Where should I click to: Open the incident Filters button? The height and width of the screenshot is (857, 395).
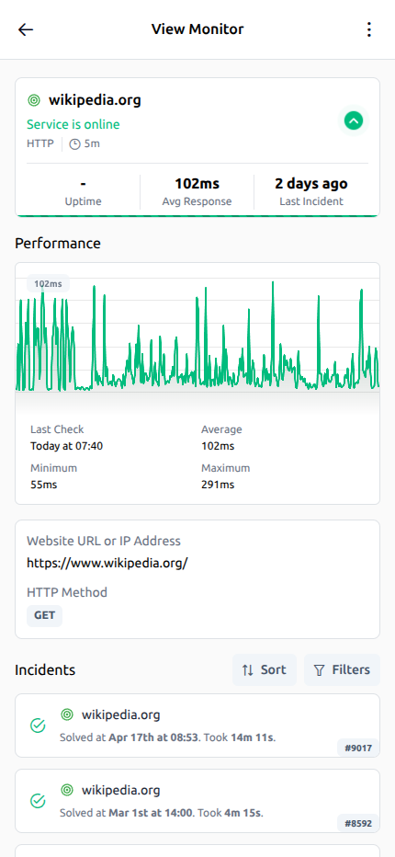(342, 669)
